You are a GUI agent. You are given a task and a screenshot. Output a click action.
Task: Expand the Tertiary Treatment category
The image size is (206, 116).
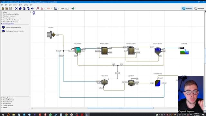pos(2,98)
